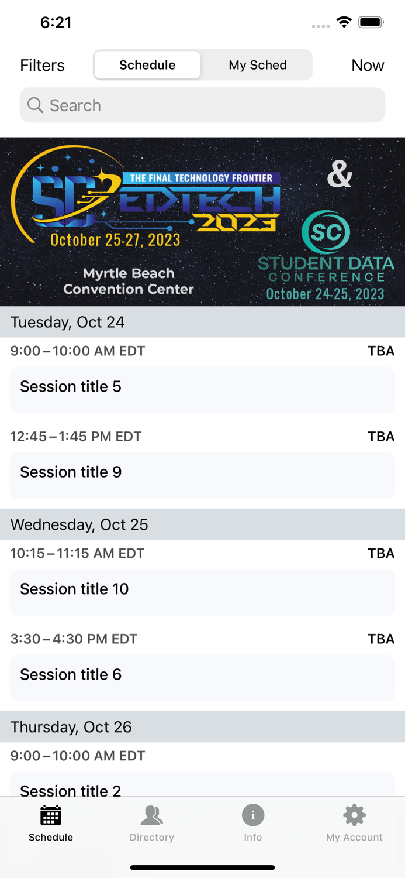
Task: Tap the Wi-Fi icon in the status bar
Action: coord(344,22)
